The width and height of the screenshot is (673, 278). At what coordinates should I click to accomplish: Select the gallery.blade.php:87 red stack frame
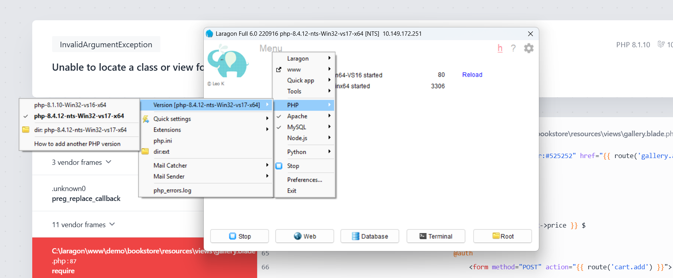(144, 258)
